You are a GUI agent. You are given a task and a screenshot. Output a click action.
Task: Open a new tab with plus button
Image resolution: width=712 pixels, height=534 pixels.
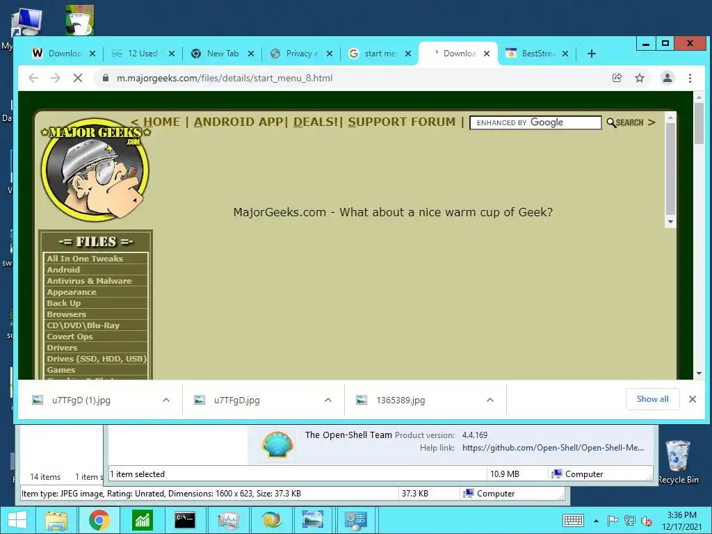tap(591, 54)
